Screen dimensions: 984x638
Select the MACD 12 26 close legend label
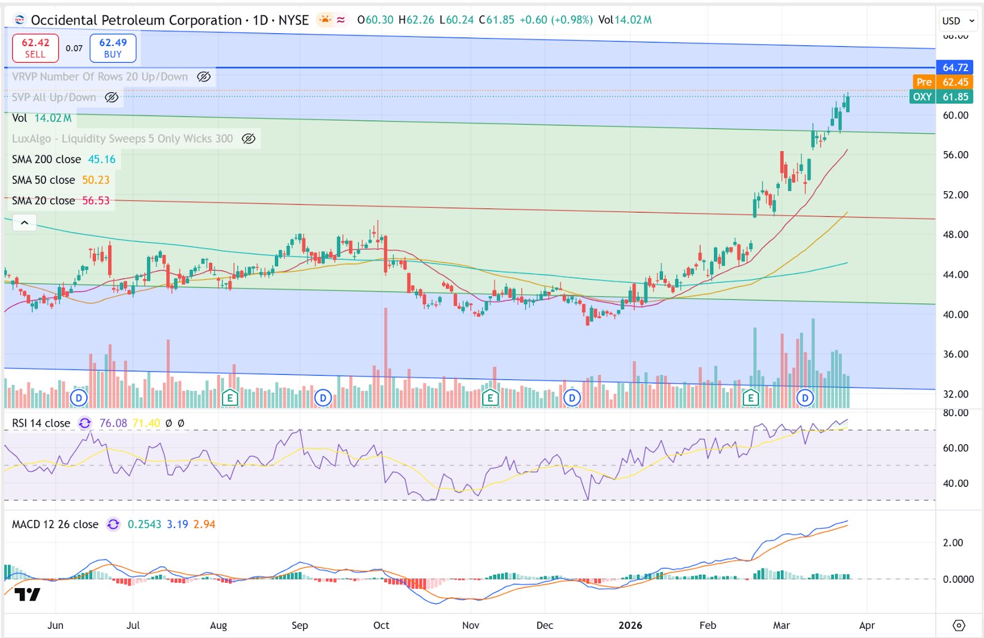55,524
